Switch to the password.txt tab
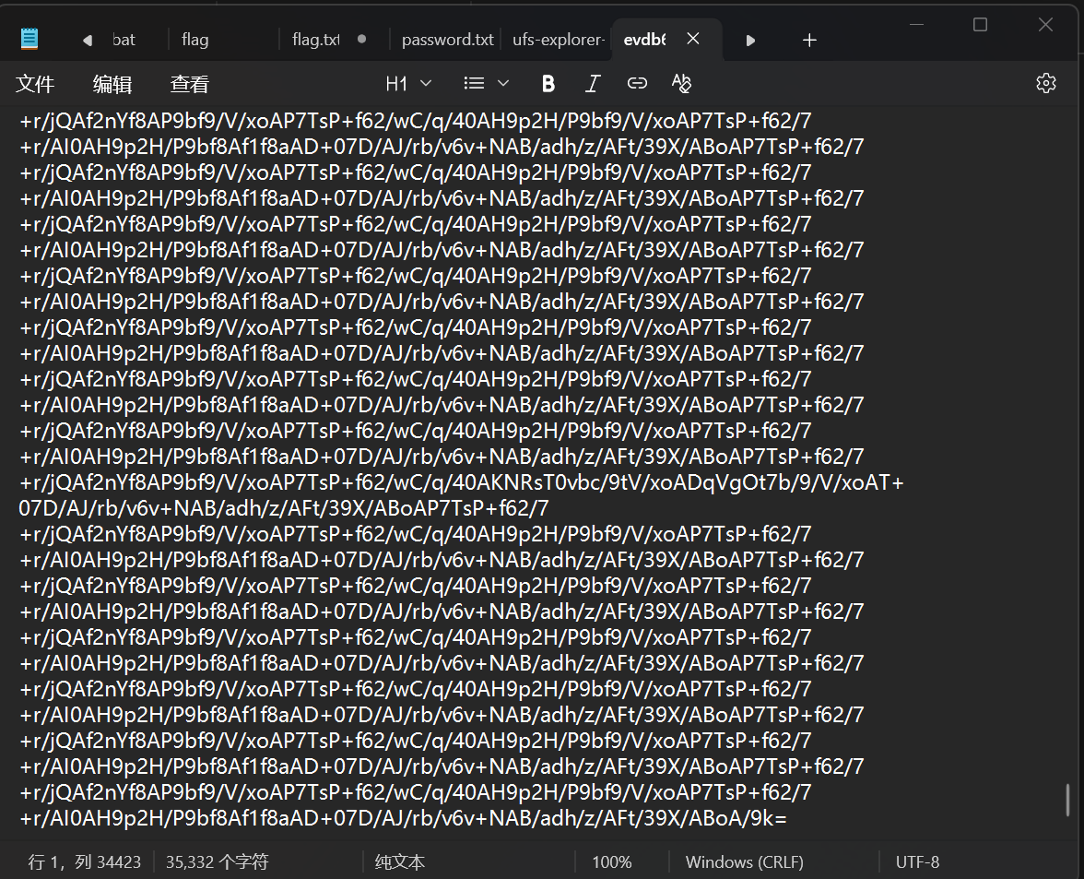This screenshot has width=1084, height=879. (x=447, y=40)
